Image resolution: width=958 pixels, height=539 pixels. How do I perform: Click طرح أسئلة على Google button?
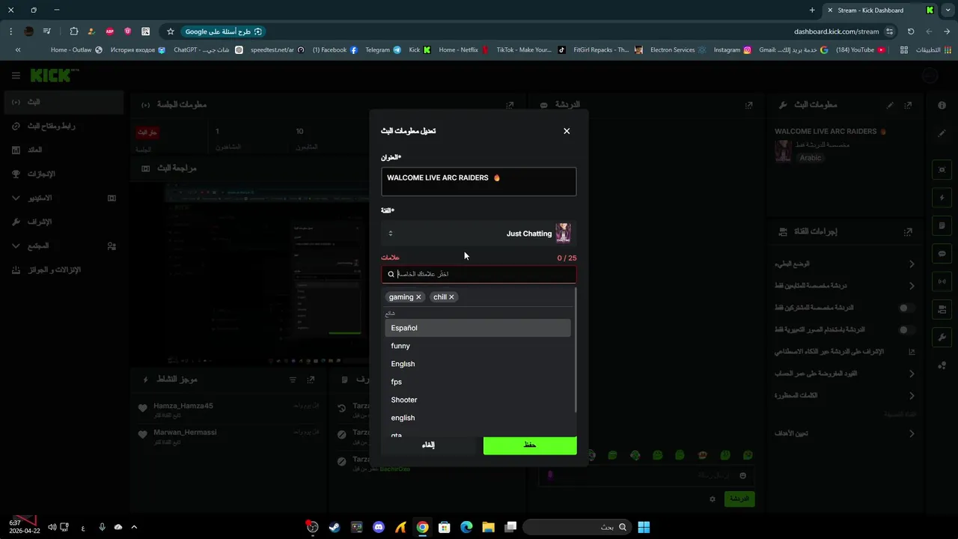tap(224, 31)
